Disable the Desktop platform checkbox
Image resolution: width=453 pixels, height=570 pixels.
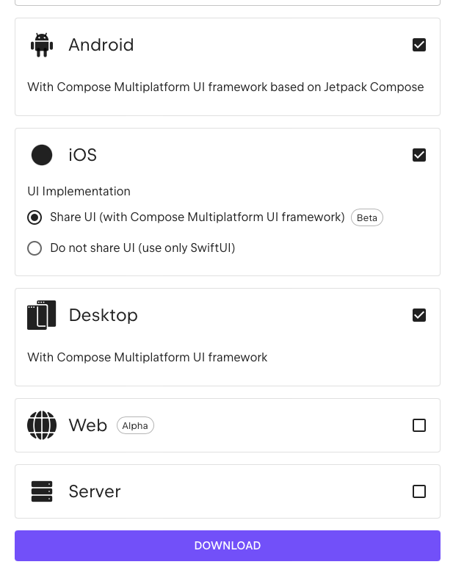pos(419,315)
